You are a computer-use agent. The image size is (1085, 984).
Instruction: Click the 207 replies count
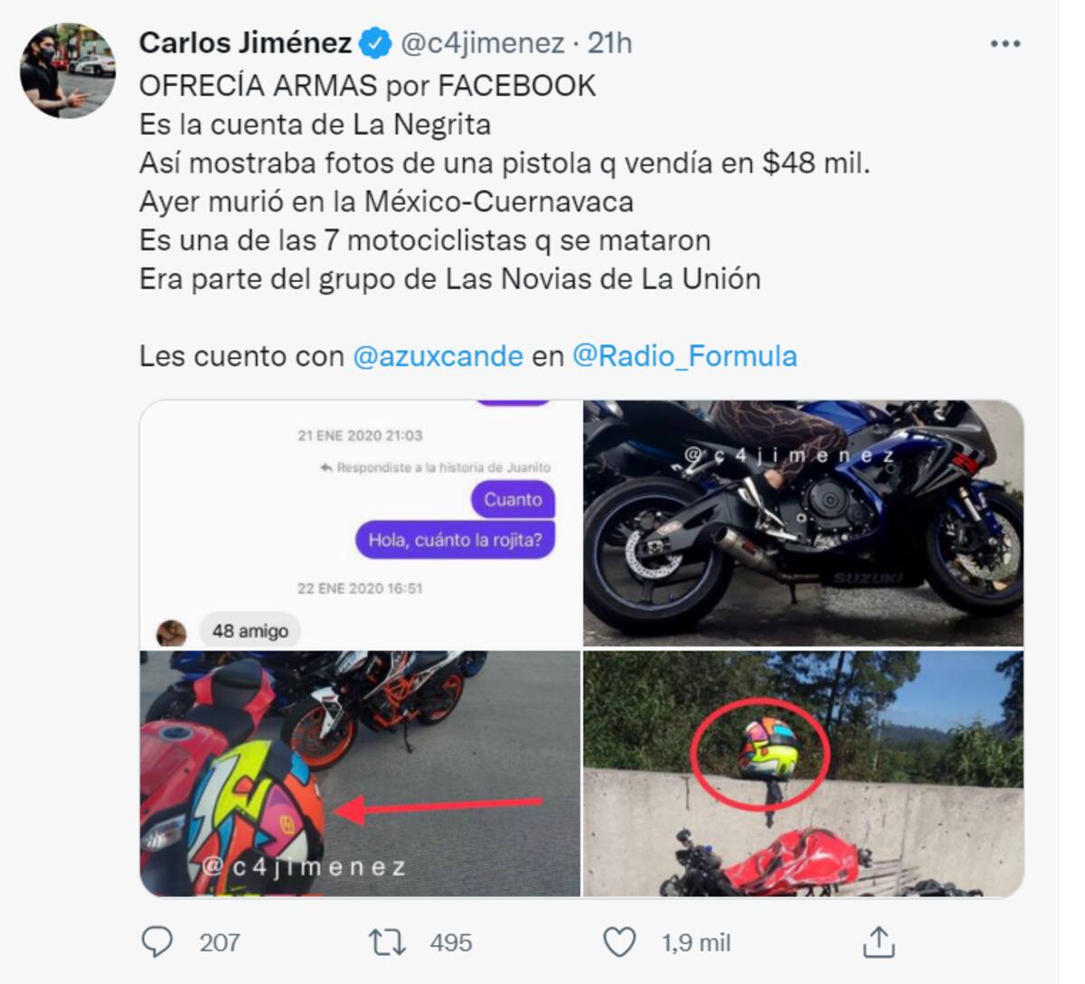click(x=220, y=942)
